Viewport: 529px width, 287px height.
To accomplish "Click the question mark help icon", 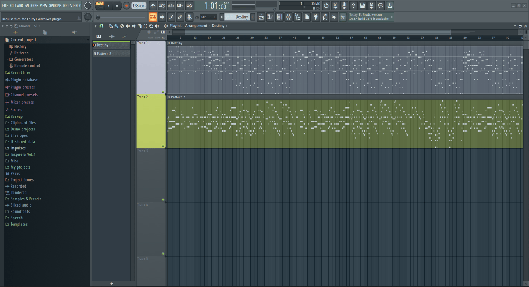I will click(353, 6).
